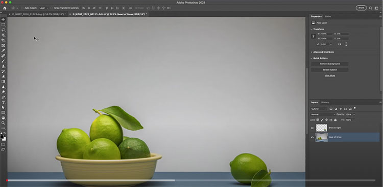This screenshot has width=383, height=187.
Task: Select the Layers tab
Action: tap(314, 102)
